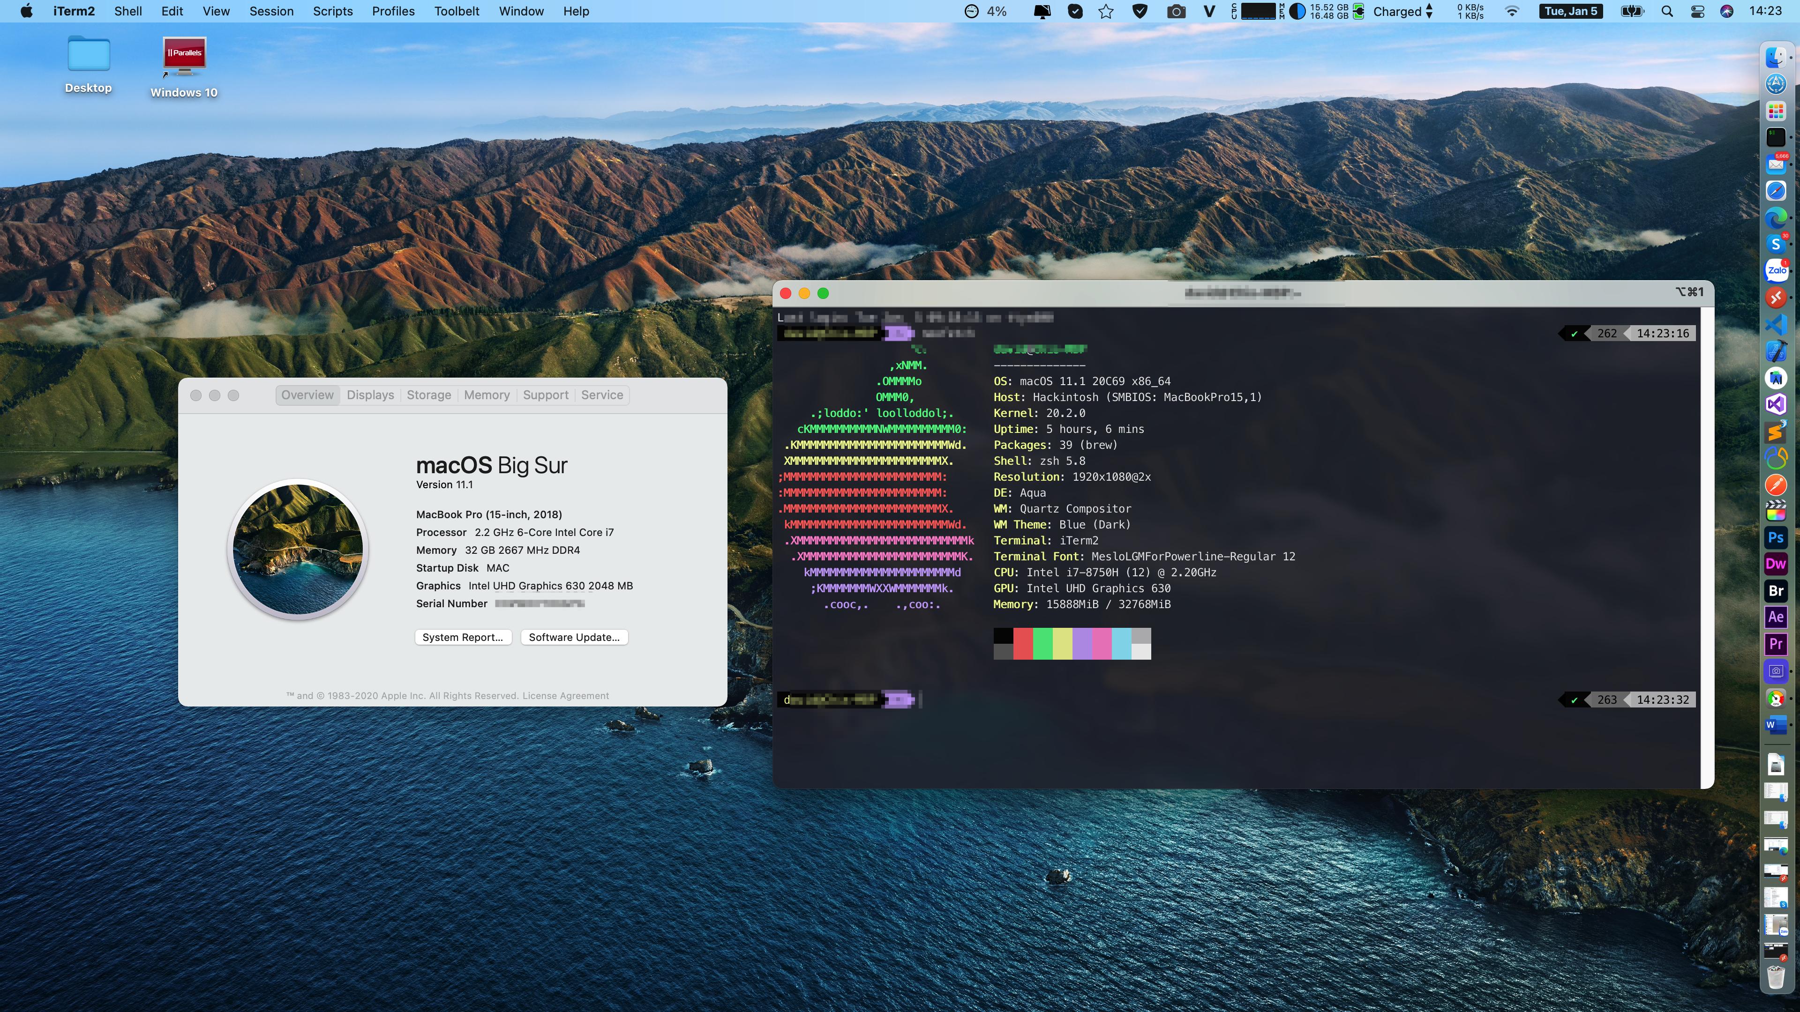The width and height of the screenshot is (1800, 1012).
Task: Open Zalo from the Dock
Action: tap(1776, 271)
